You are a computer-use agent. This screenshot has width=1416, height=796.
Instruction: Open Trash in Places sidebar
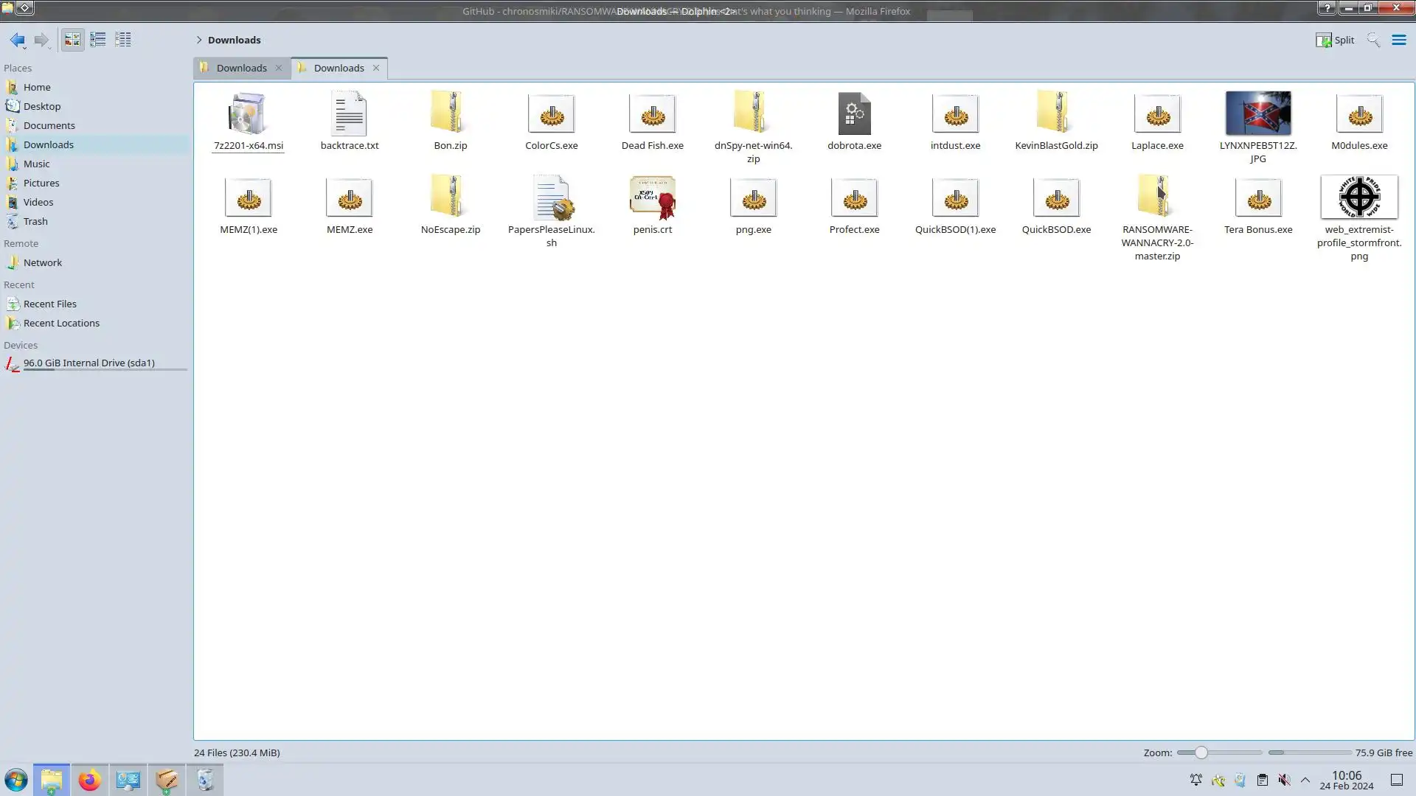click(35, 221)
